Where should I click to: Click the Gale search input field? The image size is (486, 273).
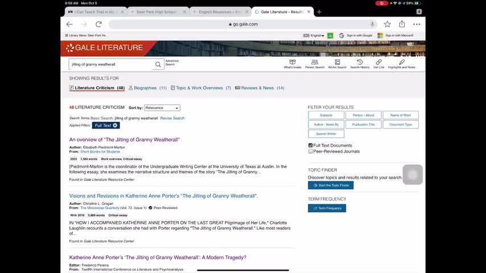point(111,64)
